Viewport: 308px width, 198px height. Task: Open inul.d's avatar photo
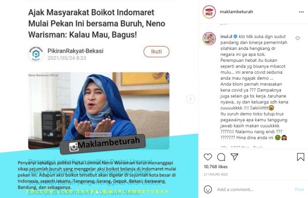(209, 39)
